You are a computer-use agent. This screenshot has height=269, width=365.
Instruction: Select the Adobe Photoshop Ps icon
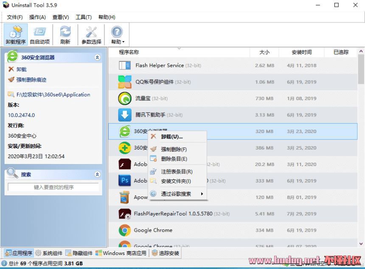point(125,181)
